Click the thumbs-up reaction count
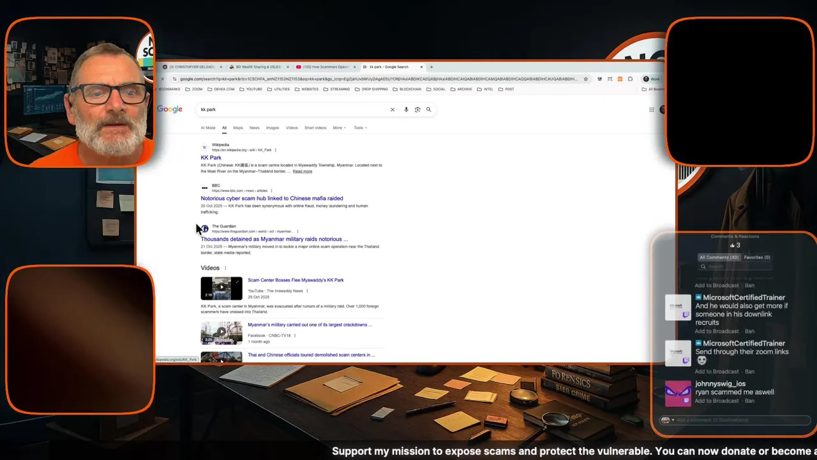817x460 pixels. [735, 245]
